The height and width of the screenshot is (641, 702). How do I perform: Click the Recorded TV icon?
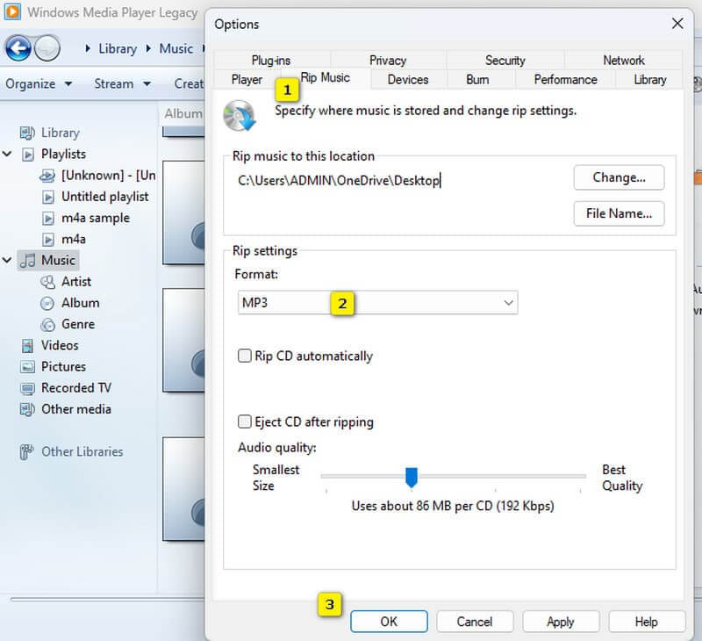point(27,388)
